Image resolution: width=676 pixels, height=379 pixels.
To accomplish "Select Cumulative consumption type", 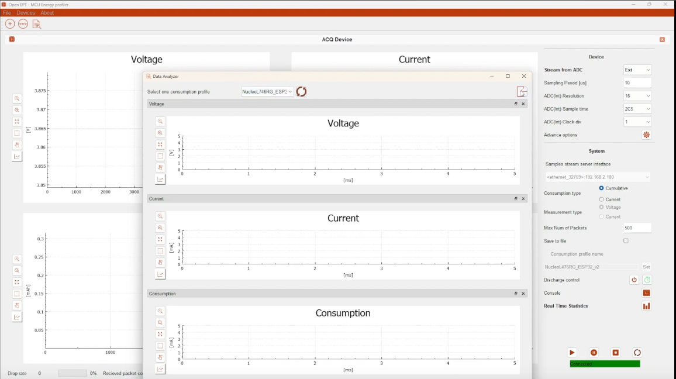I will 602,188.
